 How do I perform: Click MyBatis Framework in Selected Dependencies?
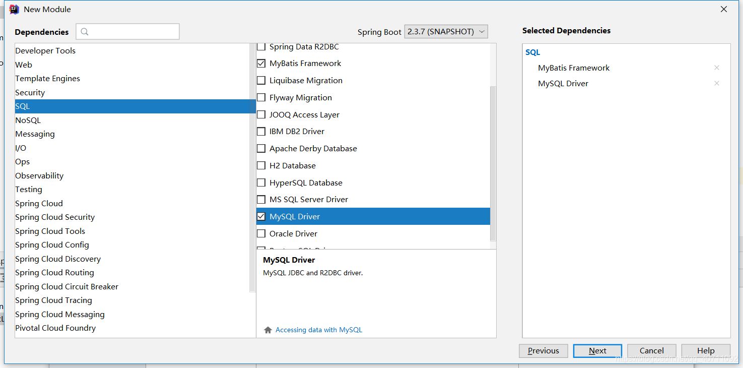[574, 68]
